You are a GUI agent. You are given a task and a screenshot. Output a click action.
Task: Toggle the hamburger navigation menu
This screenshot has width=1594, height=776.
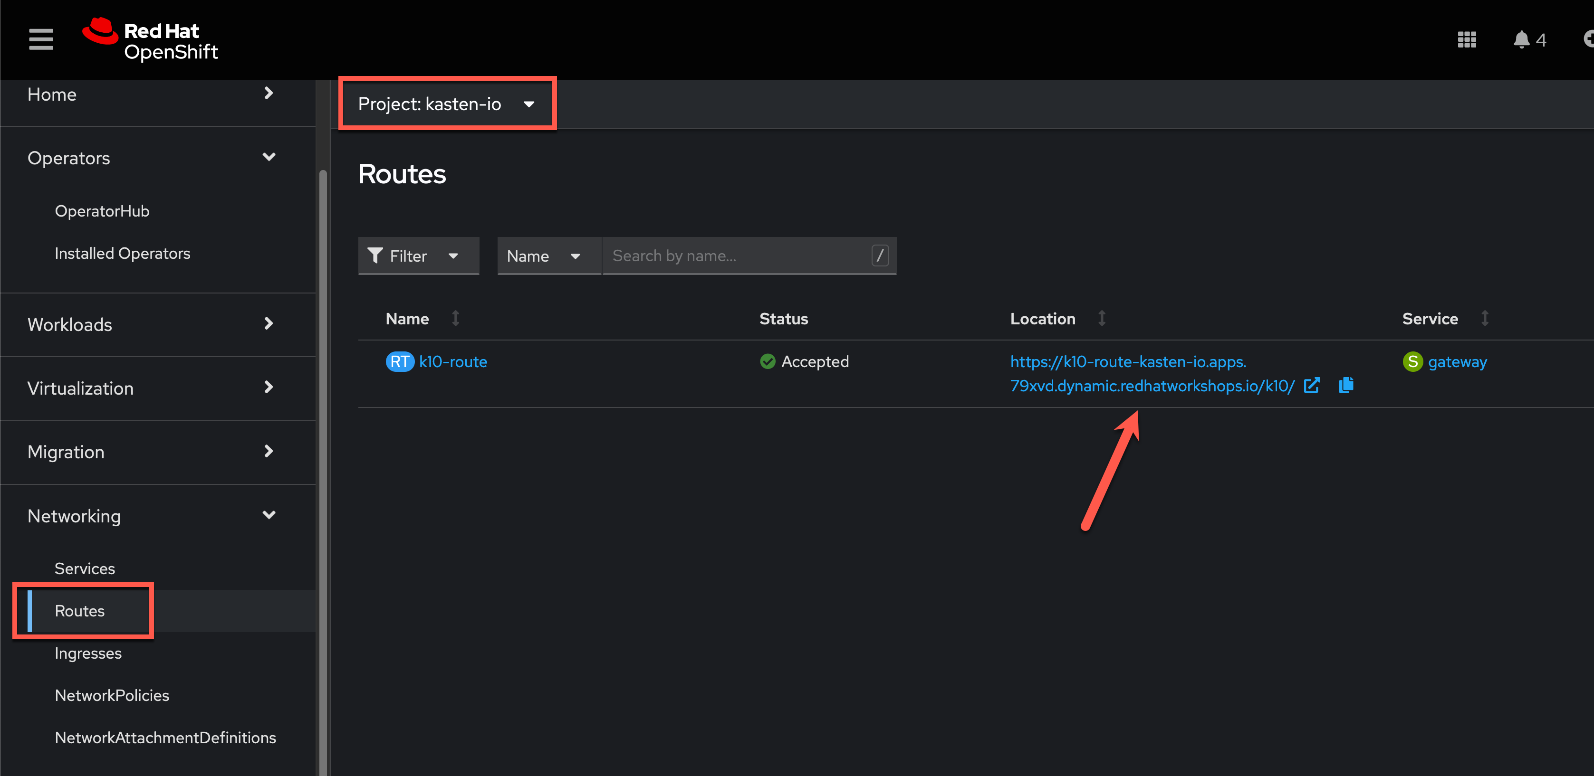[41, 39]
